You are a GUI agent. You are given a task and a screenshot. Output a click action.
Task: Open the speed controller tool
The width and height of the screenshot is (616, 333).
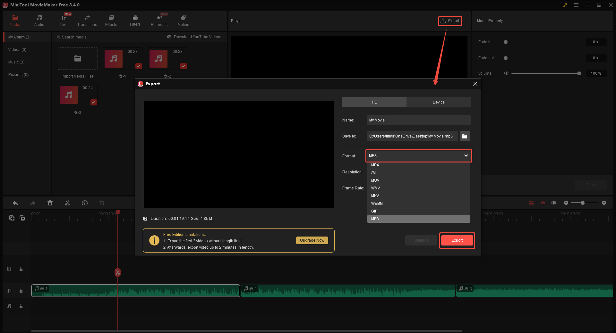[x=85, y=203]
